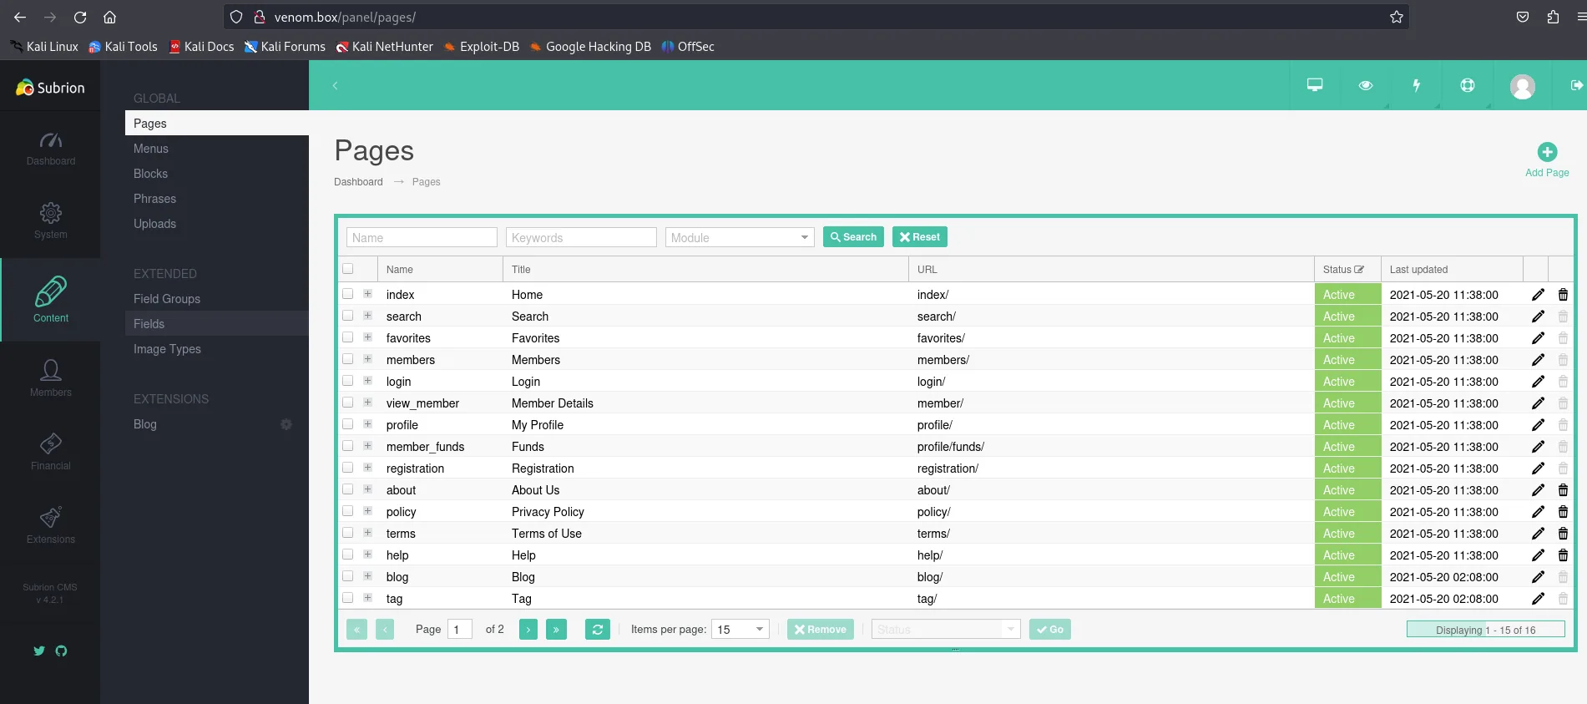Tick the checkbox for the blog row

pos(348,576)
